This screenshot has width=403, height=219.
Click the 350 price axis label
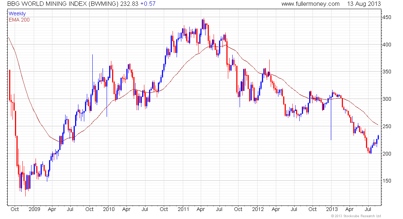pos(387,72)
